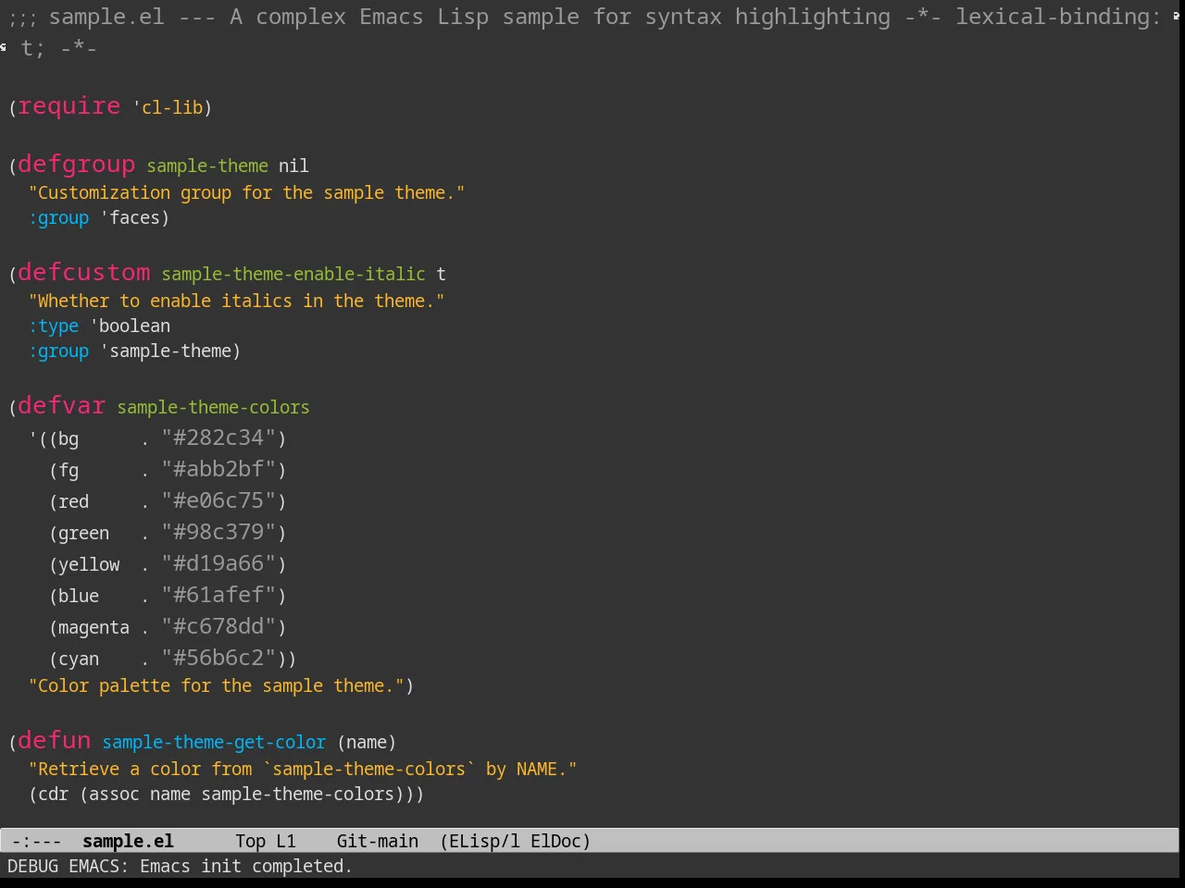
Task: Click the :type keyword
Action: pos(54,326)
